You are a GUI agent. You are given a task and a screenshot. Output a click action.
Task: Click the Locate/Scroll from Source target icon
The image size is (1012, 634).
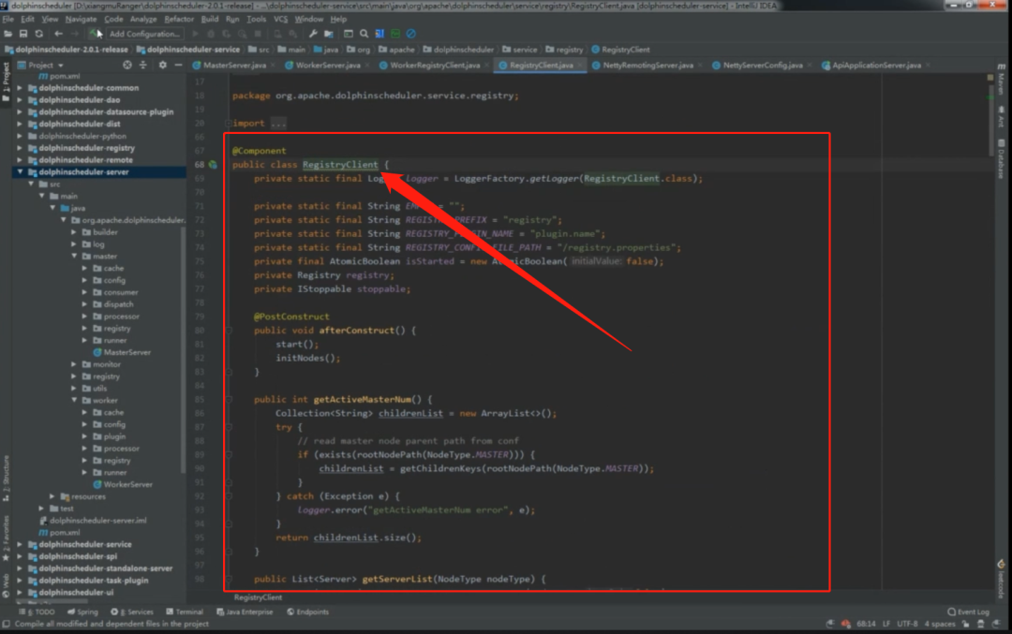[x=127, y=66]
